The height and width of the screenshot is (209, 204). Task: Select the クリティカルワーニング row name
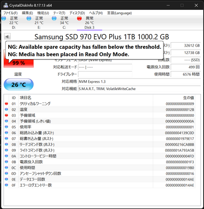pos(35,103)
